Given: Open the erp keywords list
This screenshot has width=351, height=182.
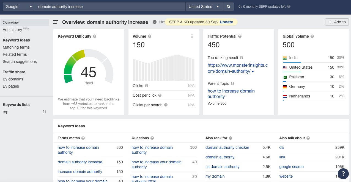Looking at the screenshot, I should 6,112.
